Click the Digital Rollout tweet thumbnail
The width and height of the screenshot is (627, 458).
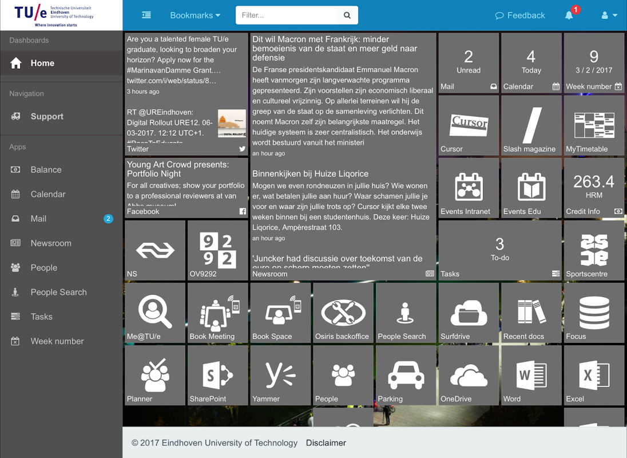[232, 123]
